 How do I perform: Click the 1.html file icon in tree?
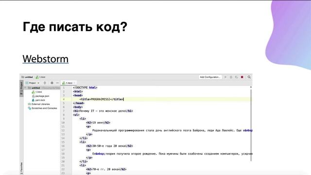tap(34, 92)
